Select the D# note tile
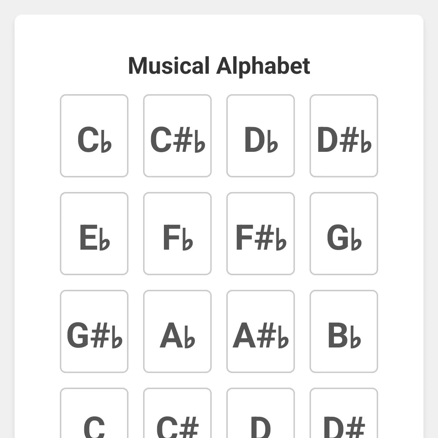Screen dimensions: 438x438 (344, 413)
